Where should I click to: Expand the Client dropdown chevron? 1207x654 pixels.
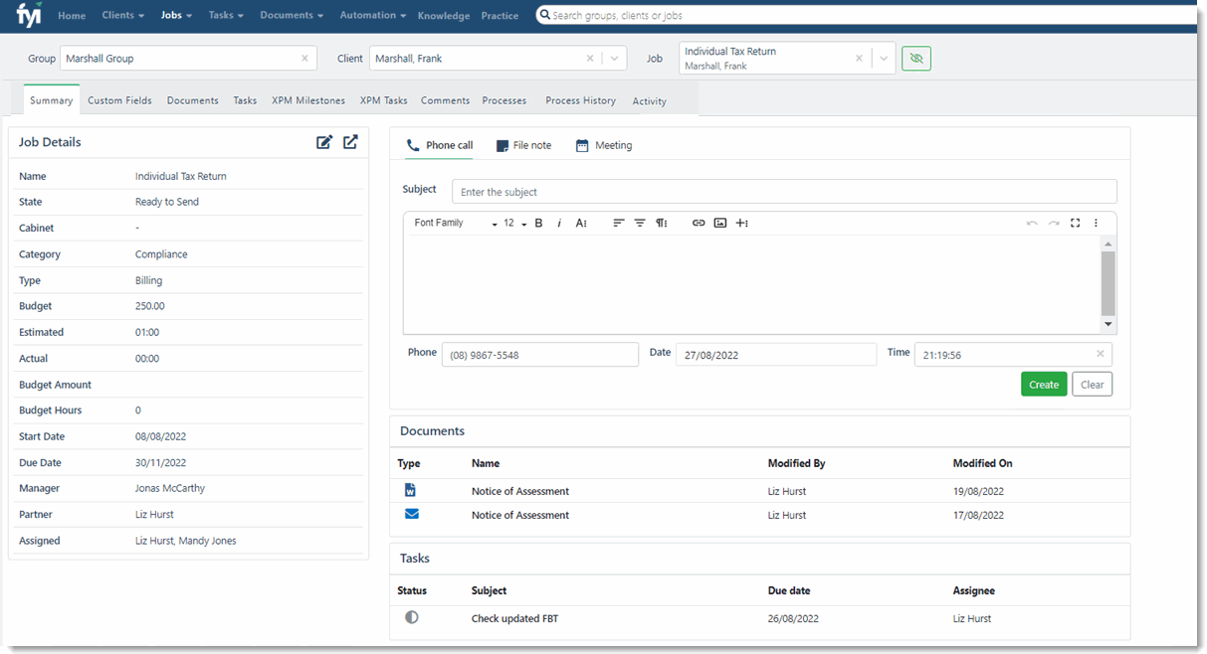615,59
